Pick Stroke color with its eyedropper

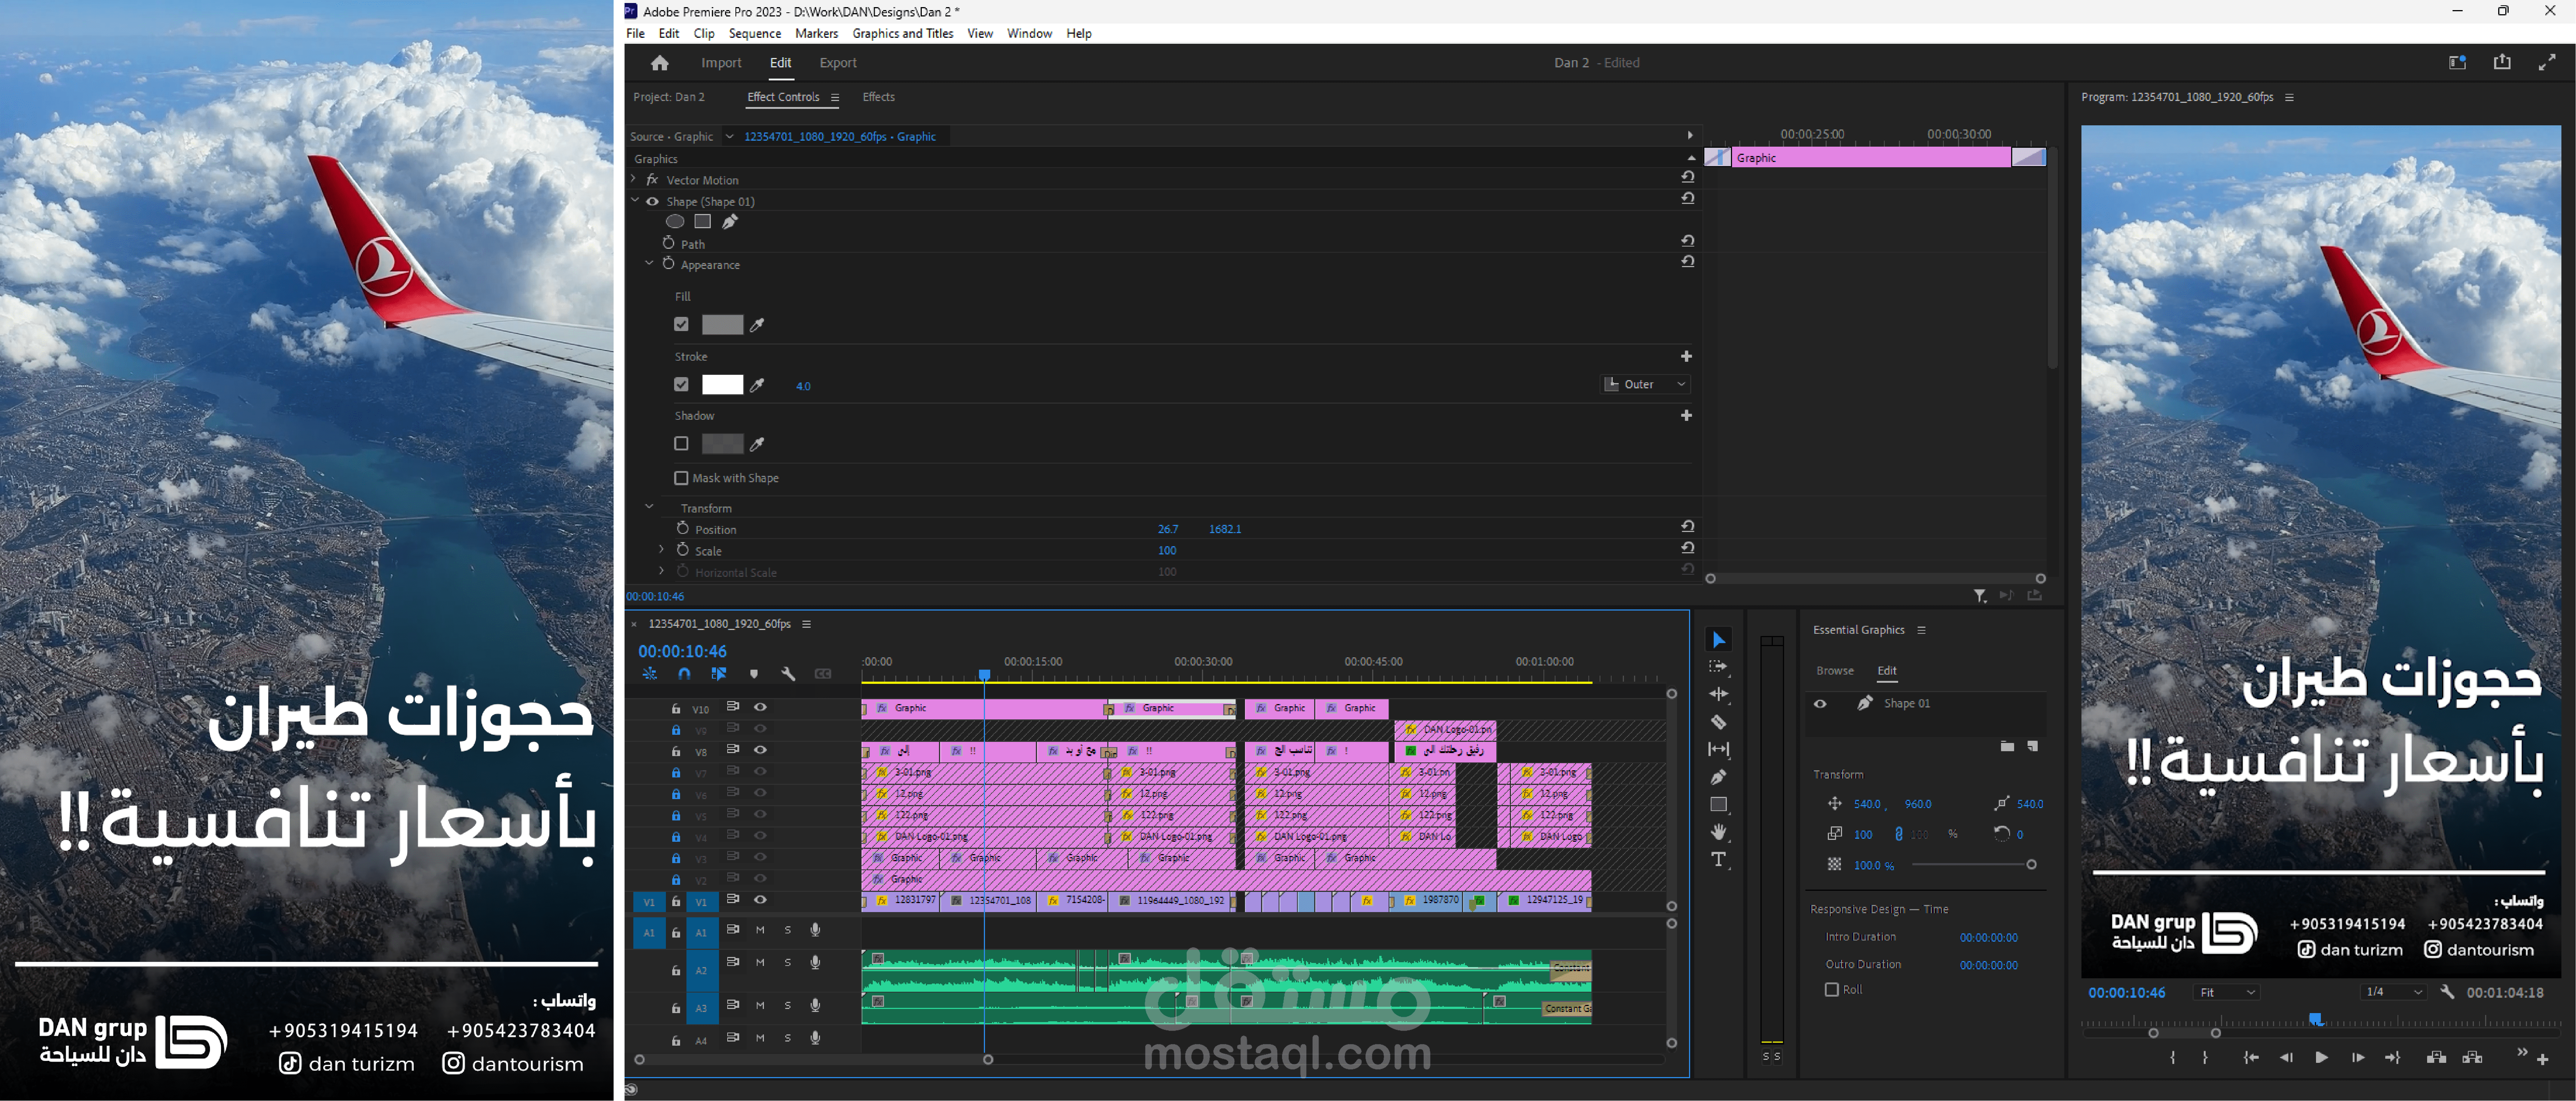pyautogui.click(x=757, y=385)
